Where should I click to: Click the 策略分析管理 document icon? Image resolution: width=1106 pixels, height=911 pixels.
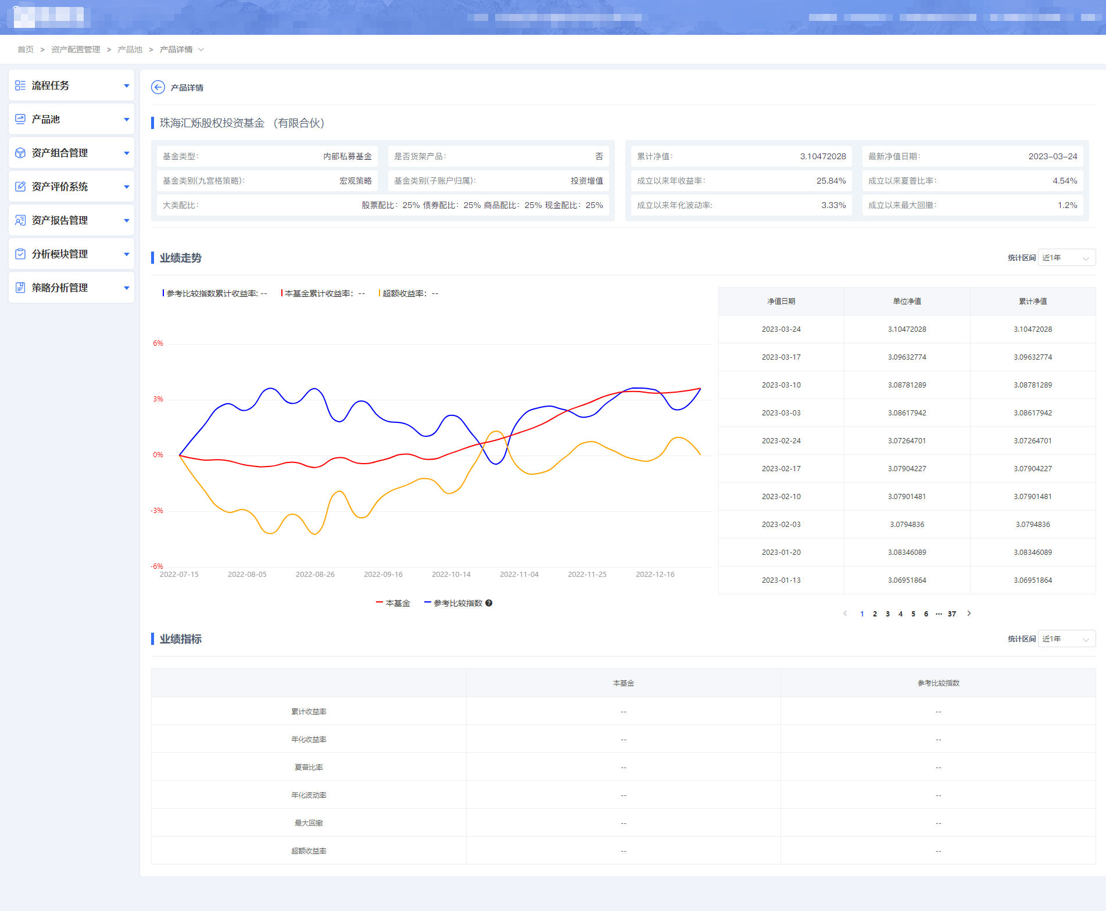point(20,288)
